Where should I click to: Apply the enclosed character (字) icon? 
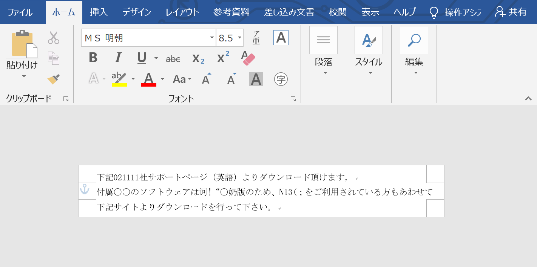pos(281,79)
